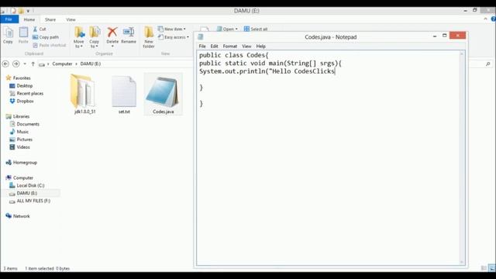The image size is (496, 279).
Task: Select the set.txt file
Action: pyautogui.click(x=124, y=94)
